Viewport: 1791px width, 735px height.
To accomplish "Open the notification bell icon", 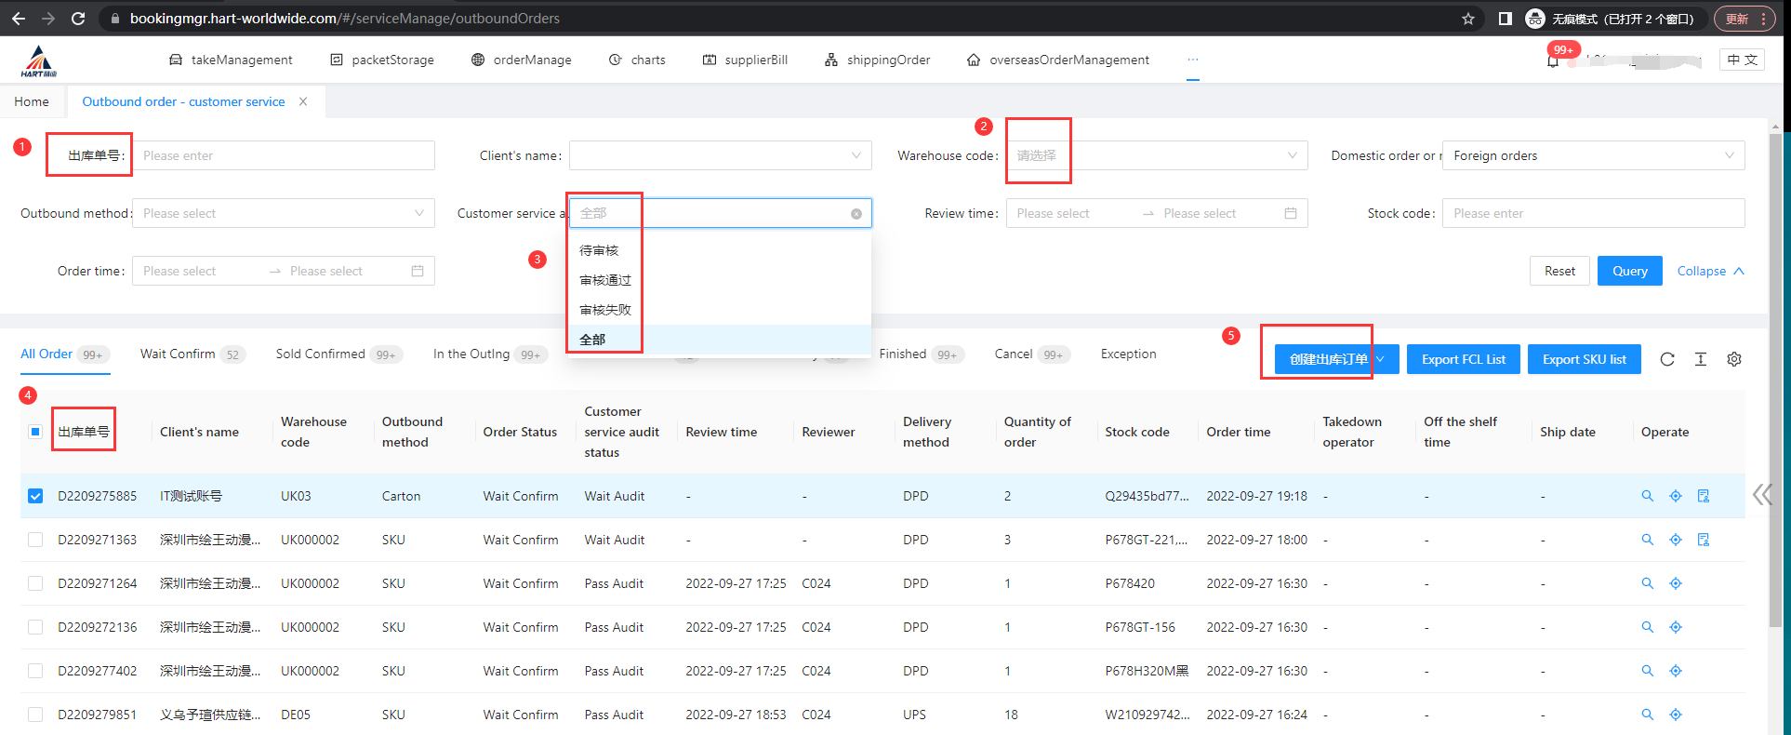I will point(1552,61).
